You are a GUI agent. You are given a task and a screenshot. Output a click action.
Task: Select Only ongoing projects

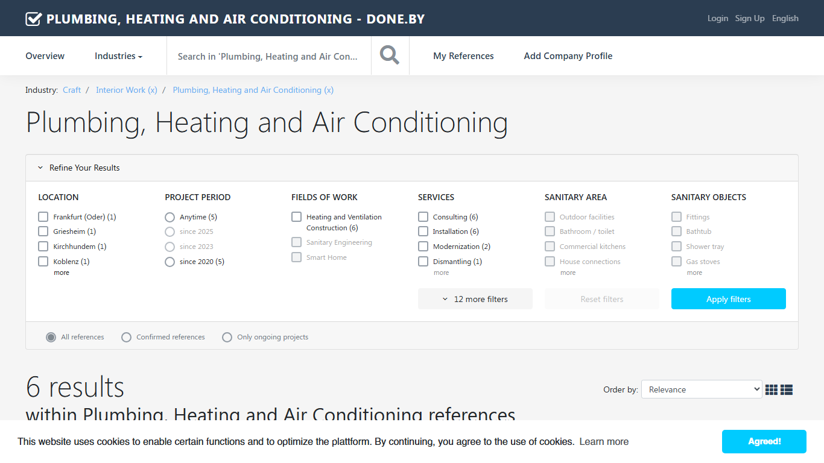point(227,337)
